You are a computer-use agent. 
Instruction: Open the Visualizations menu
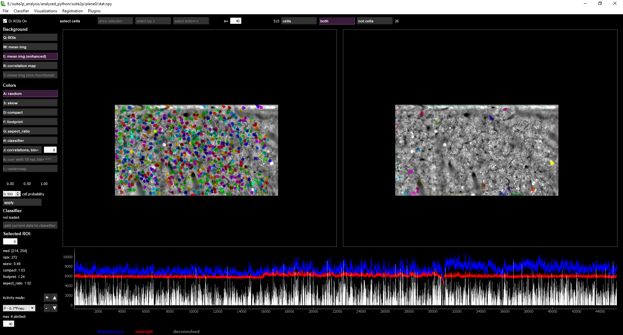[x=45, y=11]
